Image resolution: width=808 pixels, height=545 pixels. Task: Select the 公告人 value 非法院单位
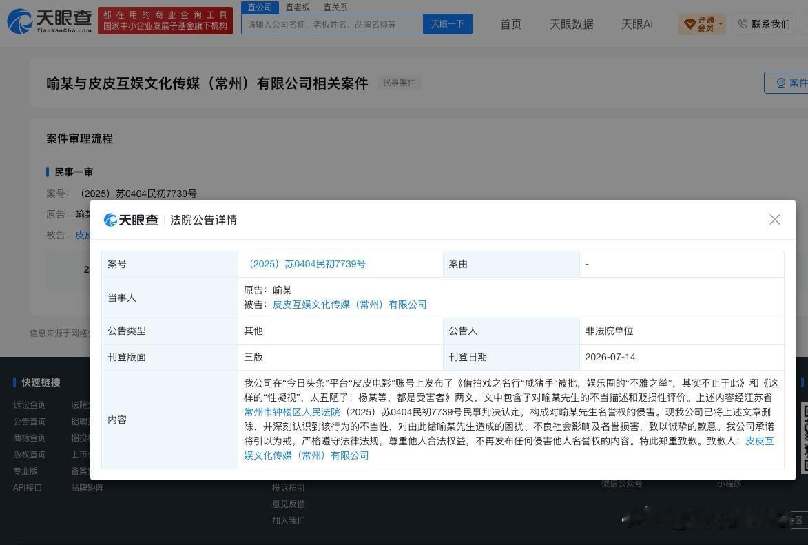(609, 331)
